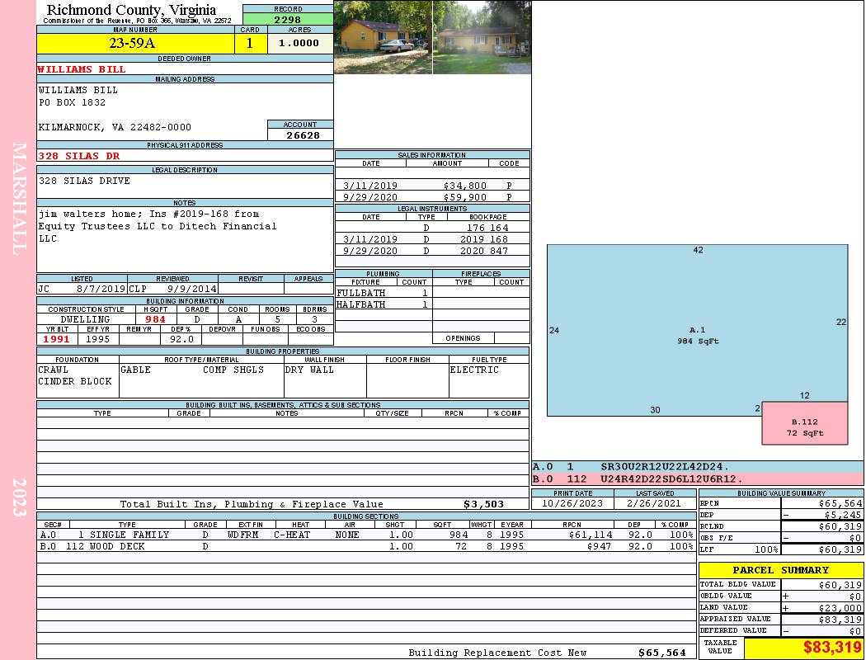Select the account number 26628
This screenshot has height=660, width=866.
(x=301, y=135)
